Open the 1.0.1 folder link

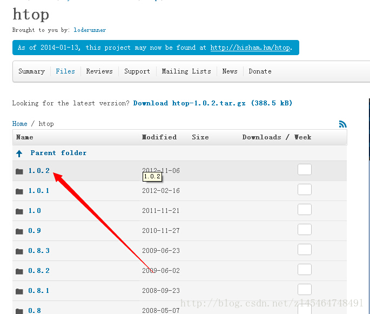(39, 191)
